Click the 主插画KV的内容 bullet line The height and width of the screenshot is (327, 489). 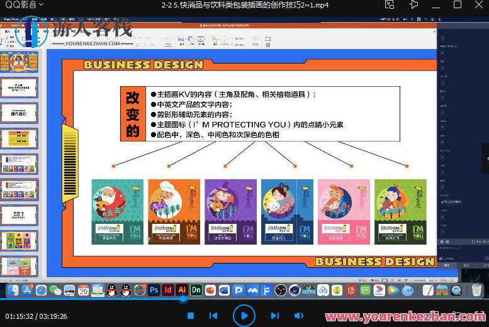pyautogui.click(x=233, y=94)
